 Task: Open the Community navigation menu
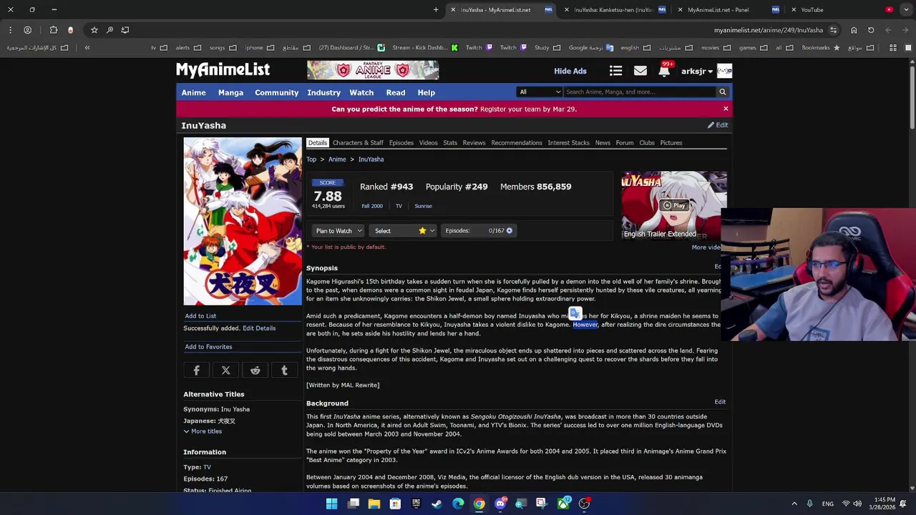point(276,92)
